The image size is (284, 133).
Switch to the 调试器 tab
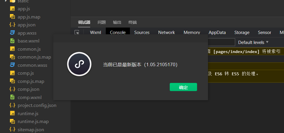click(x=84, y=22)
